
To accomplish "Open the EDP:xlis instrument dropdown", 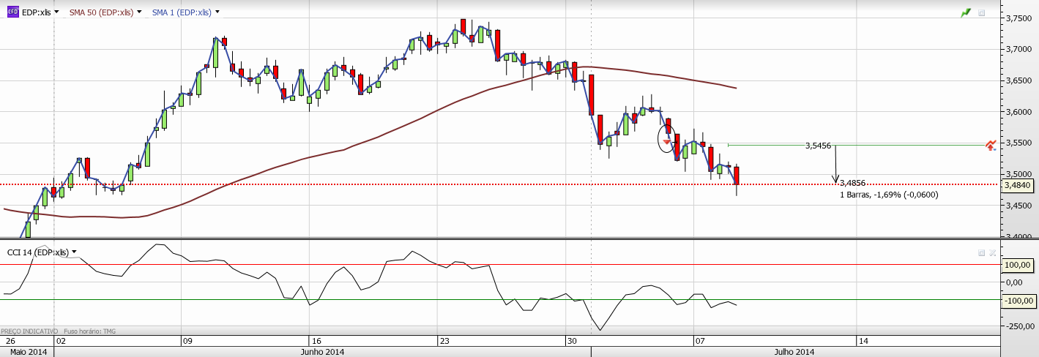I will click(56, 13).
